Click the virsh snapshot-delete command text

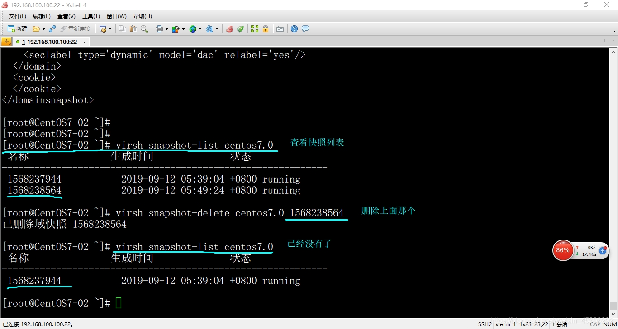[229, 213]
